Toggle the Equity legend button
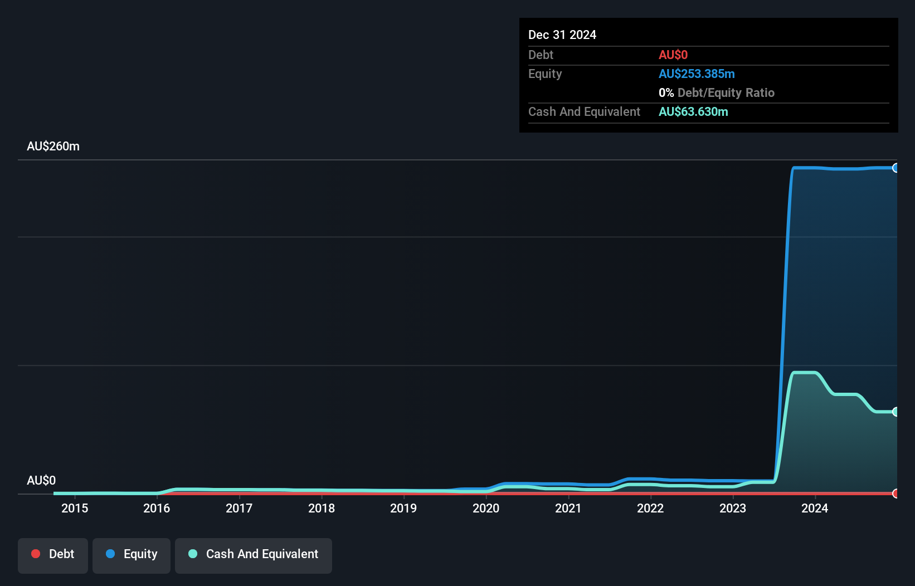The width and height of the screenshot is (915, 586). point(132,555)
